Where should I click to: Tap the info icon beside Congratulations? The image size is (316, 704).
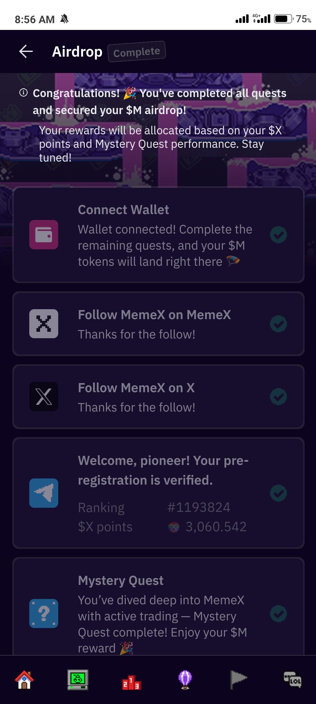(23, 93)
